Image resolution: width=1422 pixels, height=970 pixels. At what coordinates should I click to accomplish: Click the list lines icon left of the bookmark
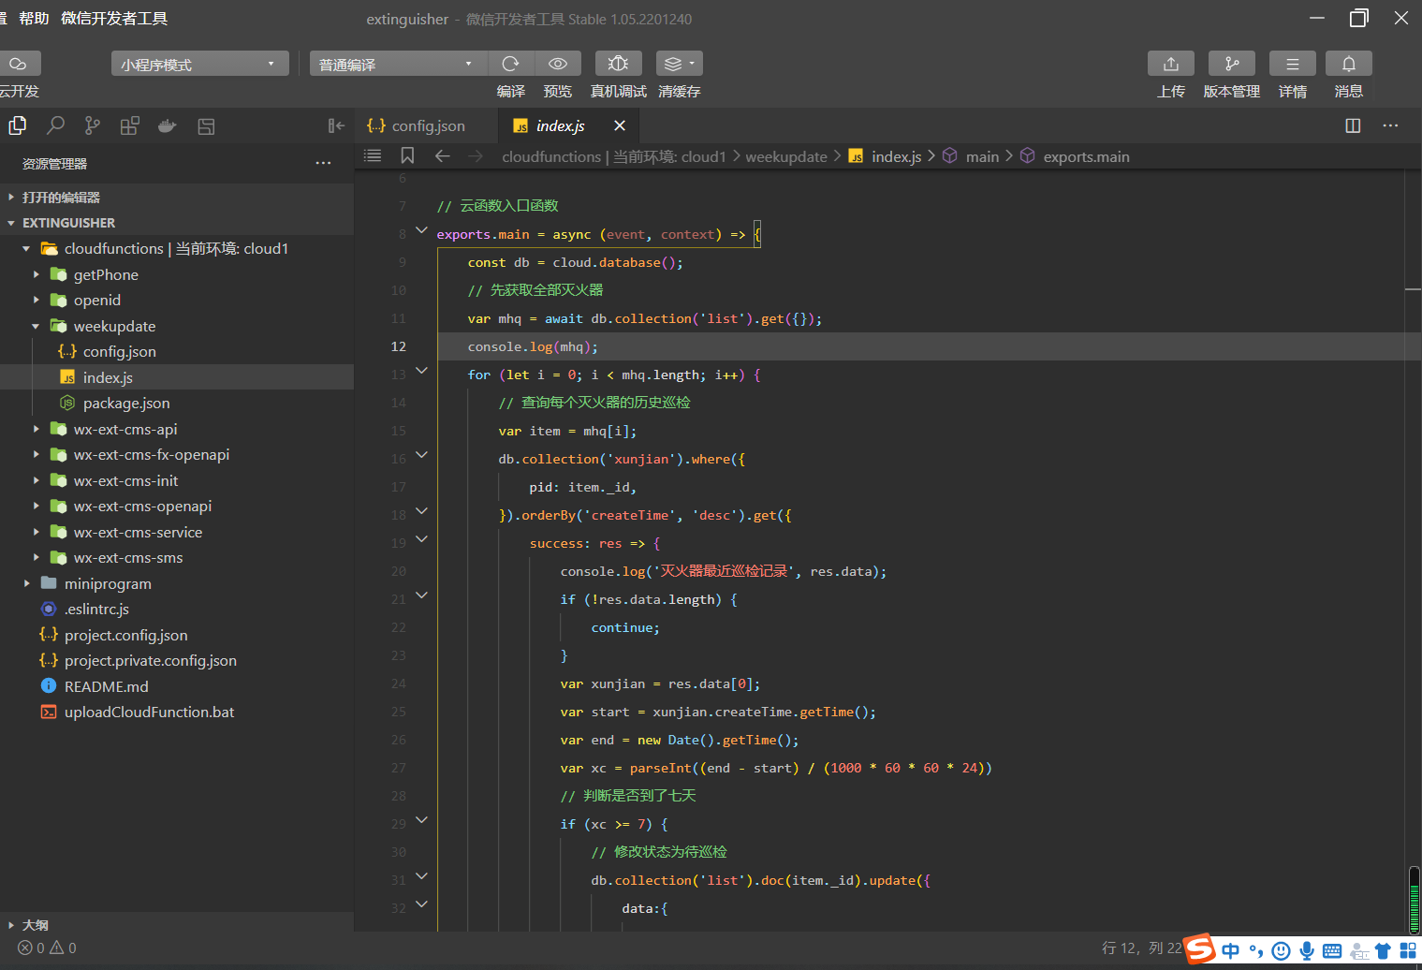pyautogui.click(x=373, y=155)
